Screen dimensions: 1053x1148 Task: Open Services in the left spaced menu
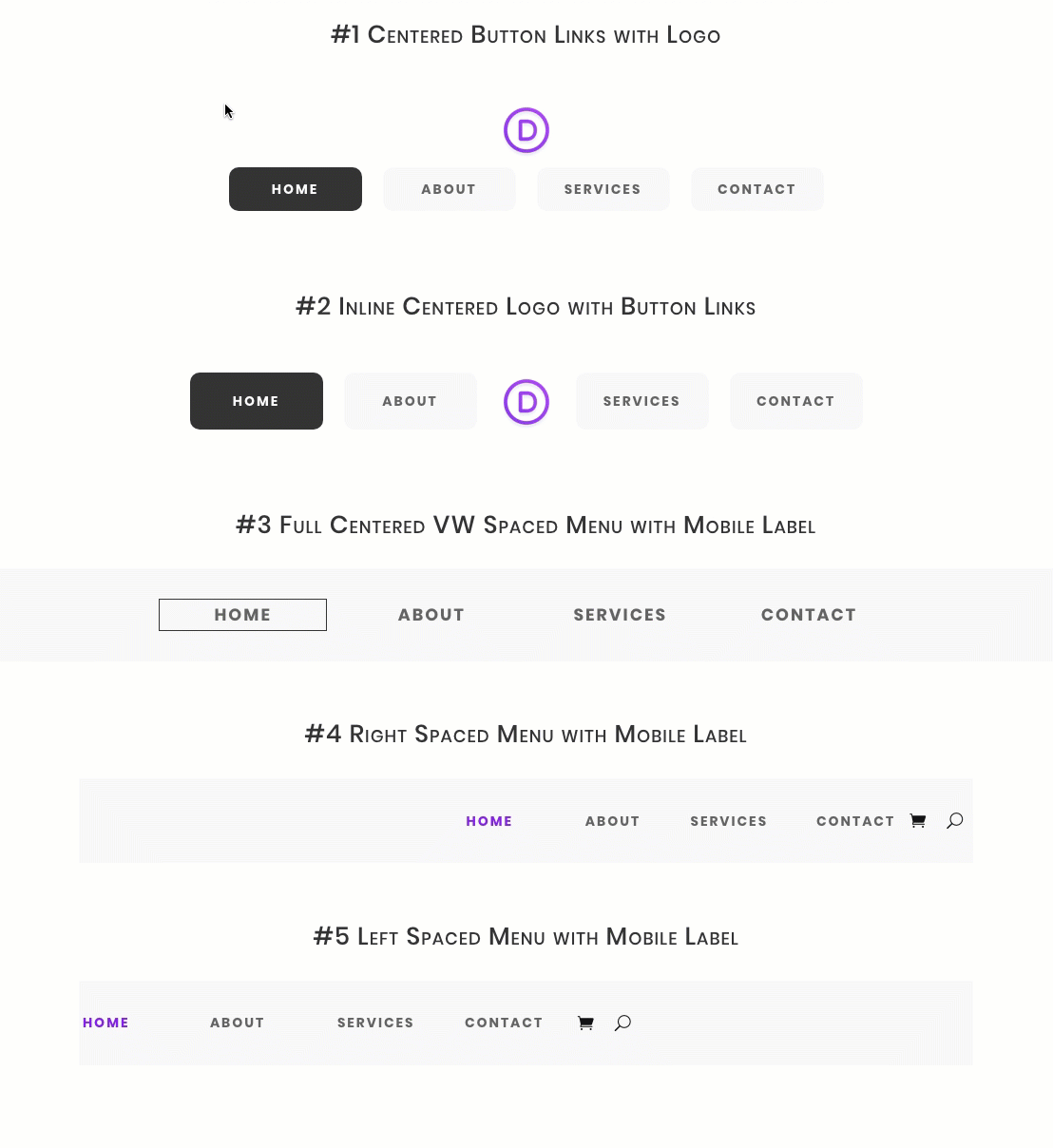(x=375, y=1023)
